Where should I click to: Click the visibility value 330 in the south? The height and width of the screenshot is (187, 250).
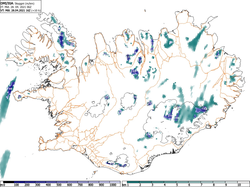148,134
